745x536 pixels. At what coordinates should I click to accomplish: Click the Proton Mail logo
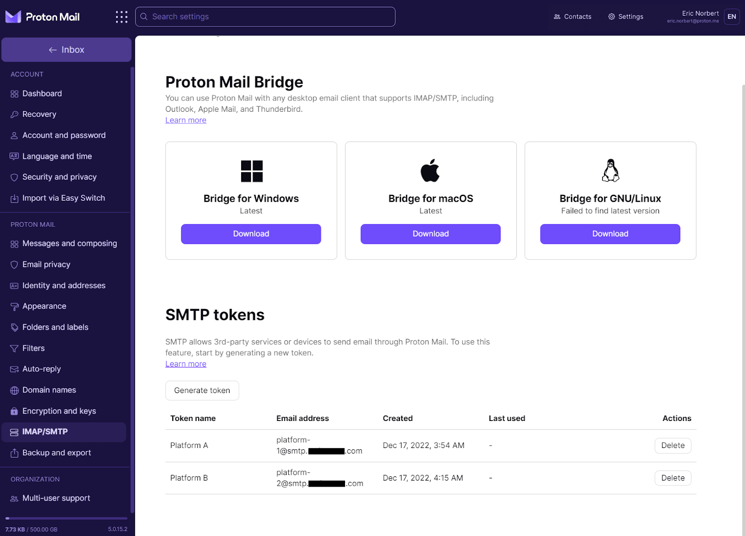coord(42,16)
